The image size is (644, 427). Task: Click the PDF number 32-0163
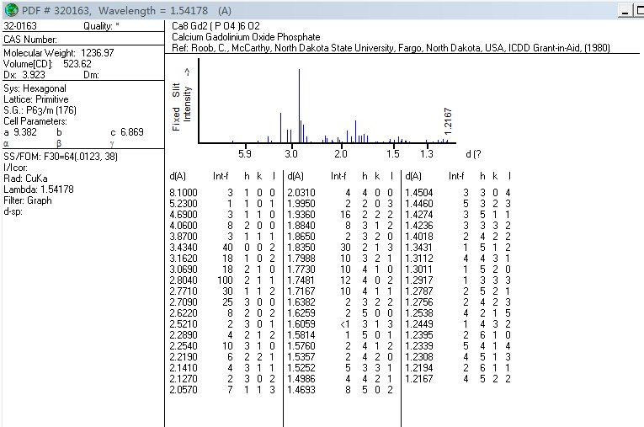click(20, 26)
